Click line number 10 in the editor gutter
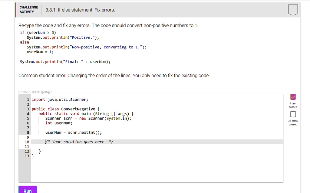310x193 pixels. tap(27, 142)
